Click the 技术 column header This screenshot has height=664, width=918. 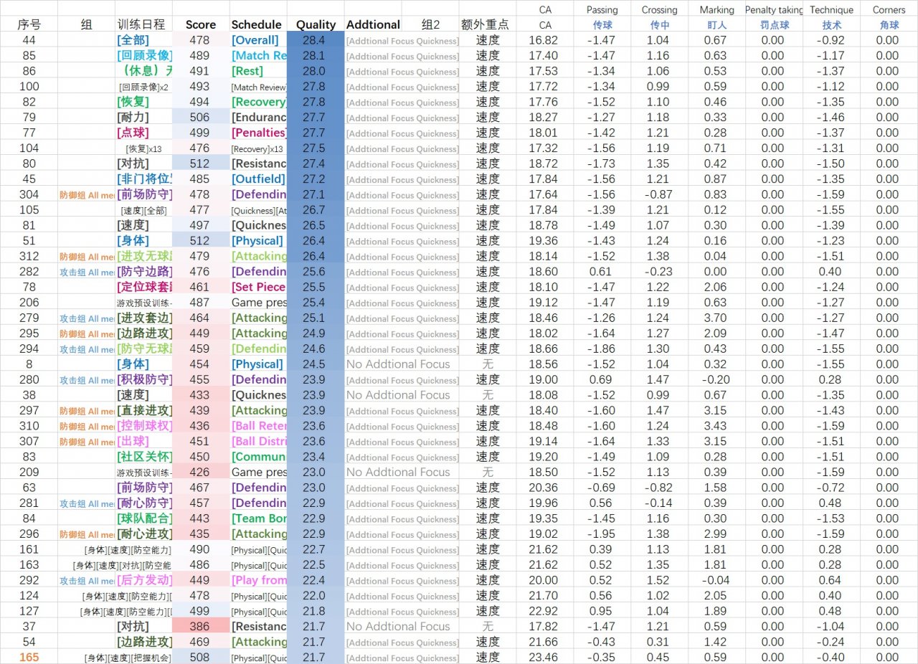point(831,25)
